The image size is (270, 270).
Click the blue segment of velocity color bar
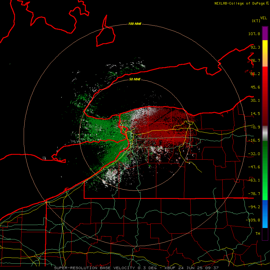point(265,214)
